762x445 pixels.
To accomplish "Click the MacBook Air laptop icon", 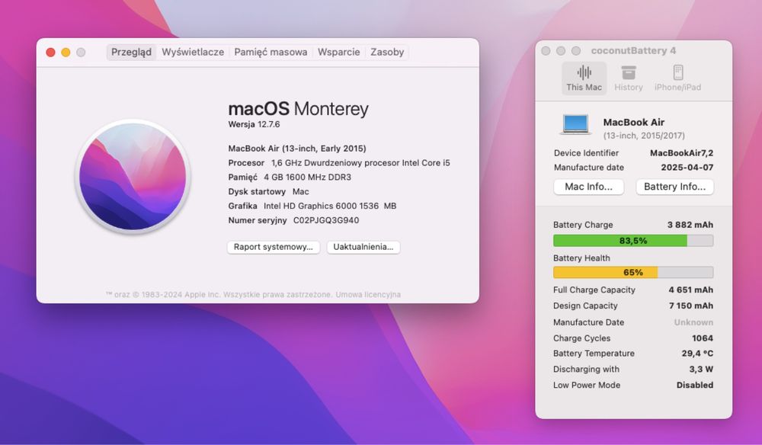I will (x=576, y=124).
